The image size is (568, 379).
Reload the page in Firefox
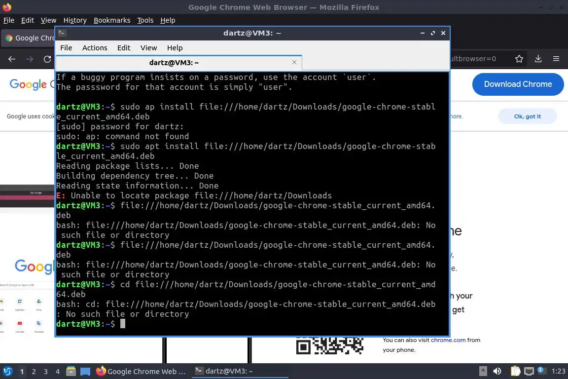[47, 59]
